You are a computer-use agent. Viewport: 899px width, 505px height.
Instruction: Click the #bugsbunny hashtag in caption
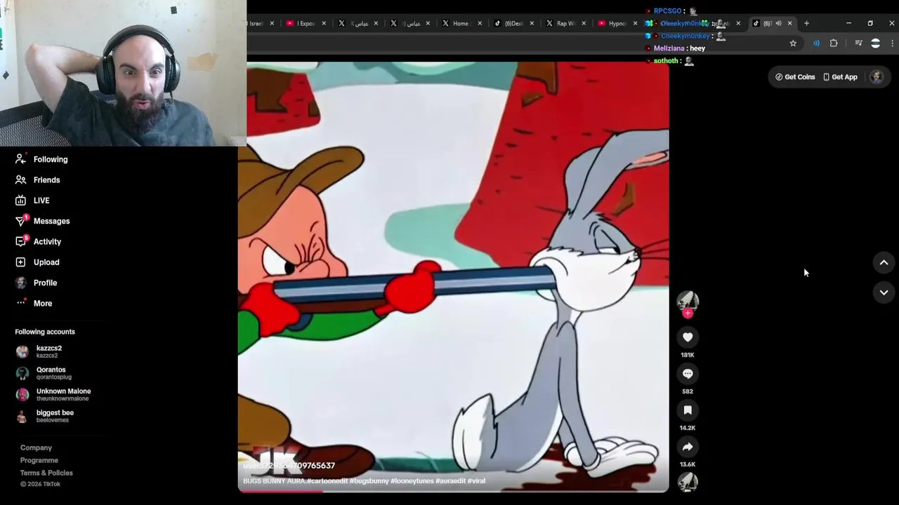369,481
